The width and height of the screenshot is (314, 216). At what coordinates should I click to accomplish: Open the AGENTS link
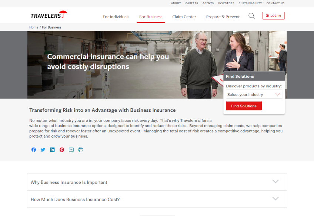coord(208,3)
